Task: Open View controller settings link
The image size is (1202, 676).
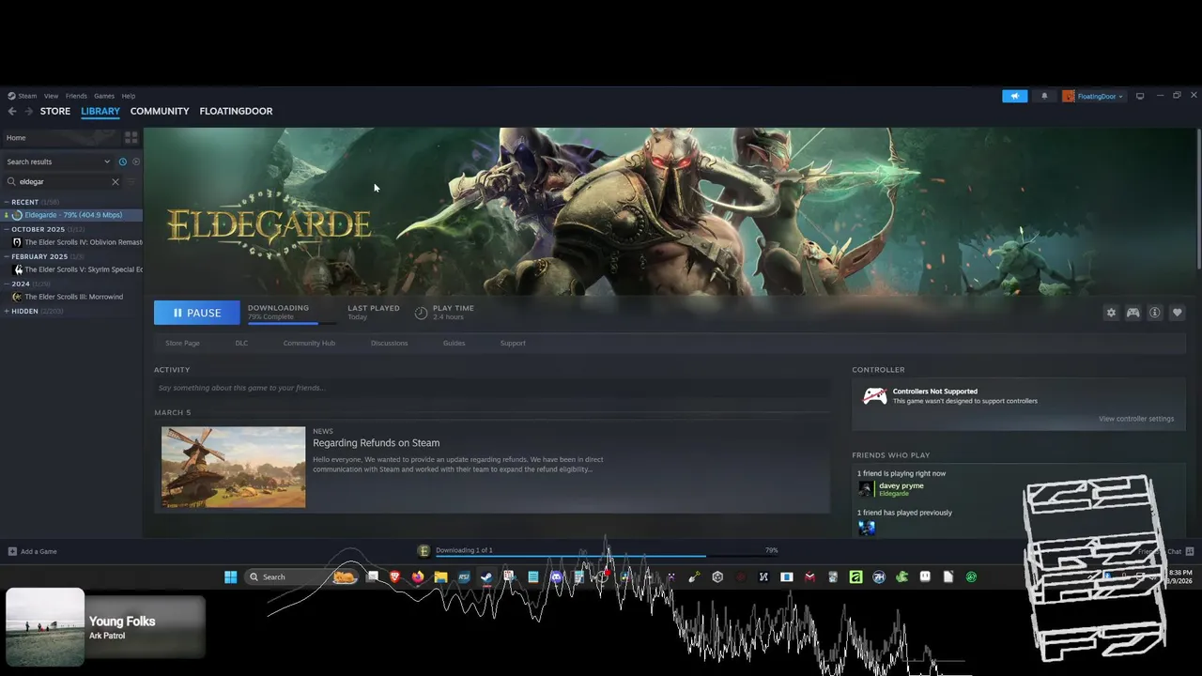Action: pos(1136,419)
